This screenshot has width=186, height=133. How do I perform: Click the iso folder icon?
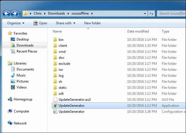pos(55,70)
